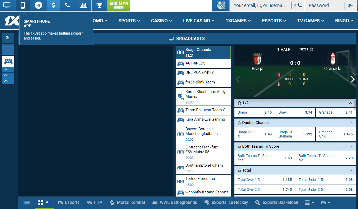The height and width of the screenshot is (209, 358).
Task: Favorite Both Teams To Score star
Action: pos(239,147)
